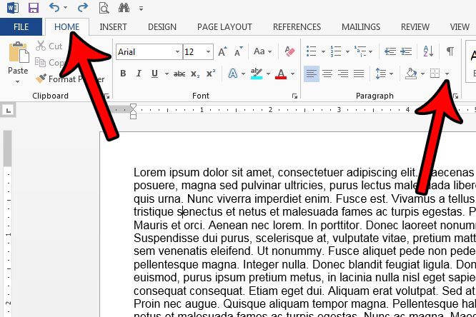This screenshot has width=476, height=317.
Task: Click the Redo arrow icon
Action: pyautogui.click(x=82, y=9)
